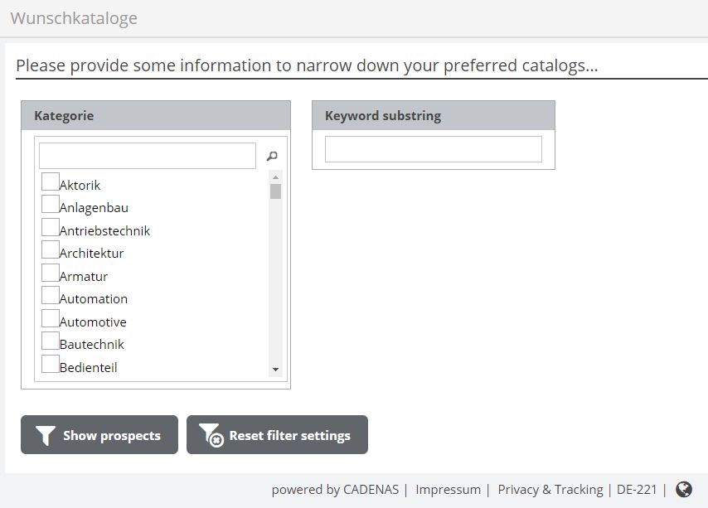Click the magnifier icon beside category search
The width and height of the screenshot is (708, 508).
272,156
